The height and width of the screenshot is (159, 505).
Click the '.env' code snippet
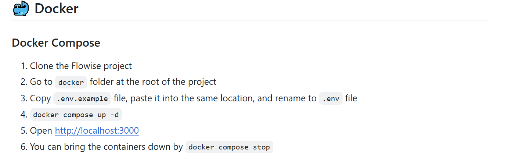click(x=331, y=98)
